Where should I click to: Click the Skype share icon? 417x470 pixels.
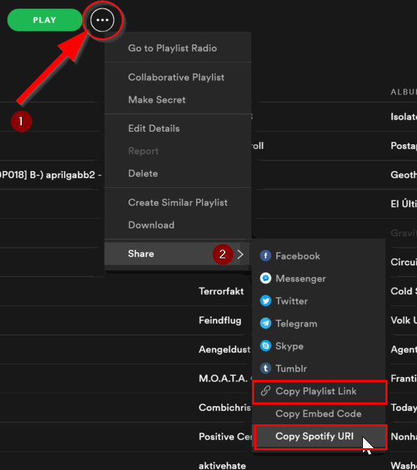265,346
